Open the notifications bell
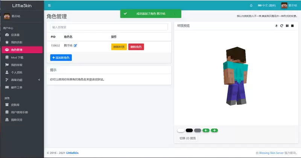This screenshot has width=301, height=158. click(251, 6)
